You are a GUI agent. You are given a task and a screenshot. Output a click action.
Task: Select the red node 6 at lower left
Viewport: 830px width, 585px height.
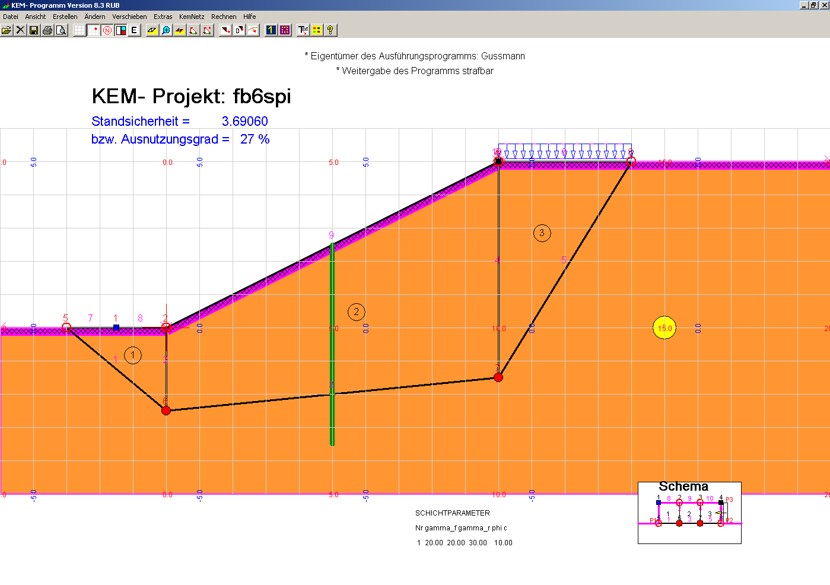point(166,411)
